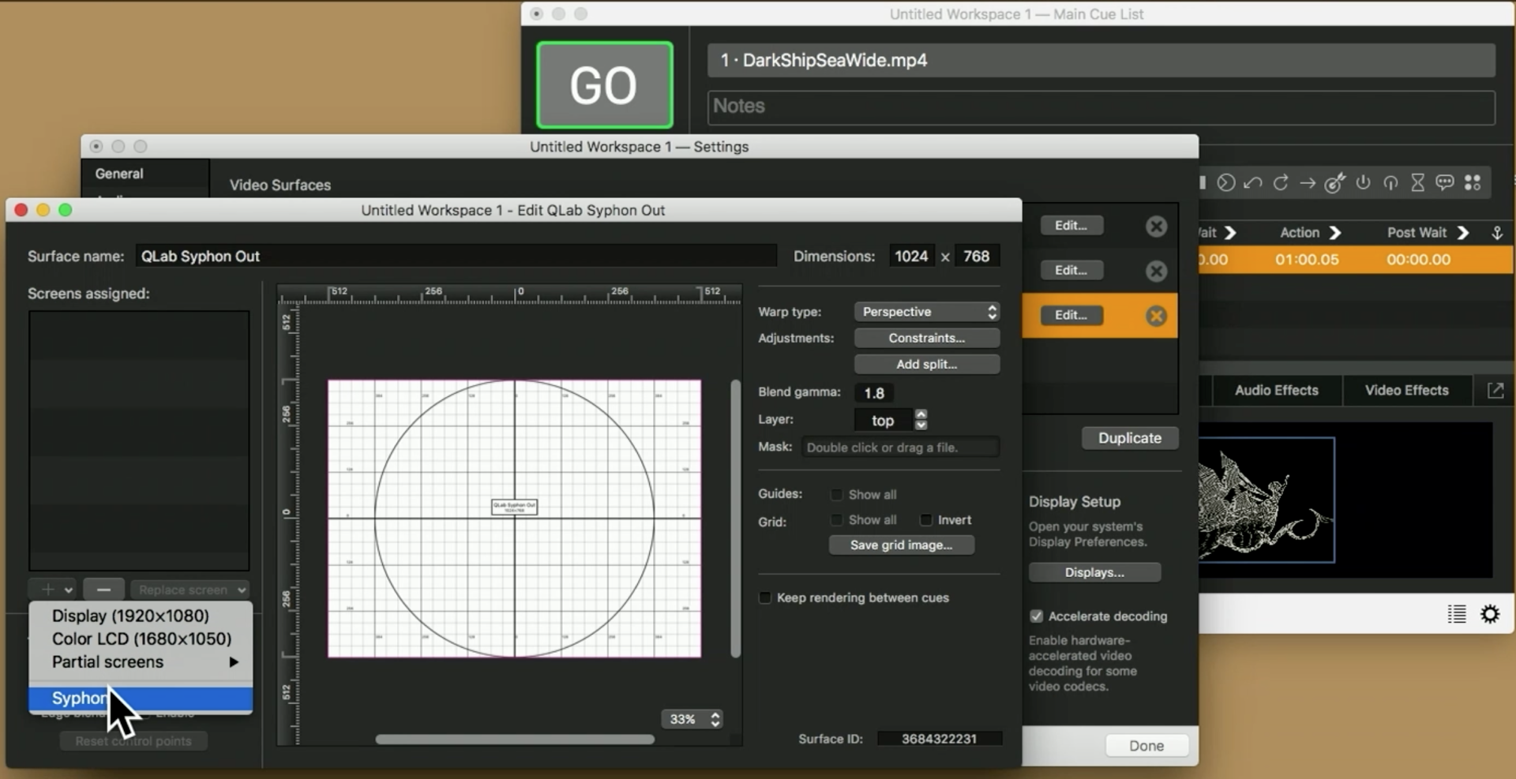This screenshot has width=1516, height=779.
Task: Click the Mask file field
Action: click(x=900, y=448)
